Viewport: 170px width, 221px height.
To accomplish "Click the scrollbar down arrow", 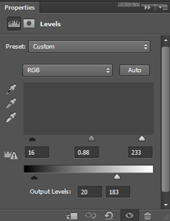I will [166, 205].
